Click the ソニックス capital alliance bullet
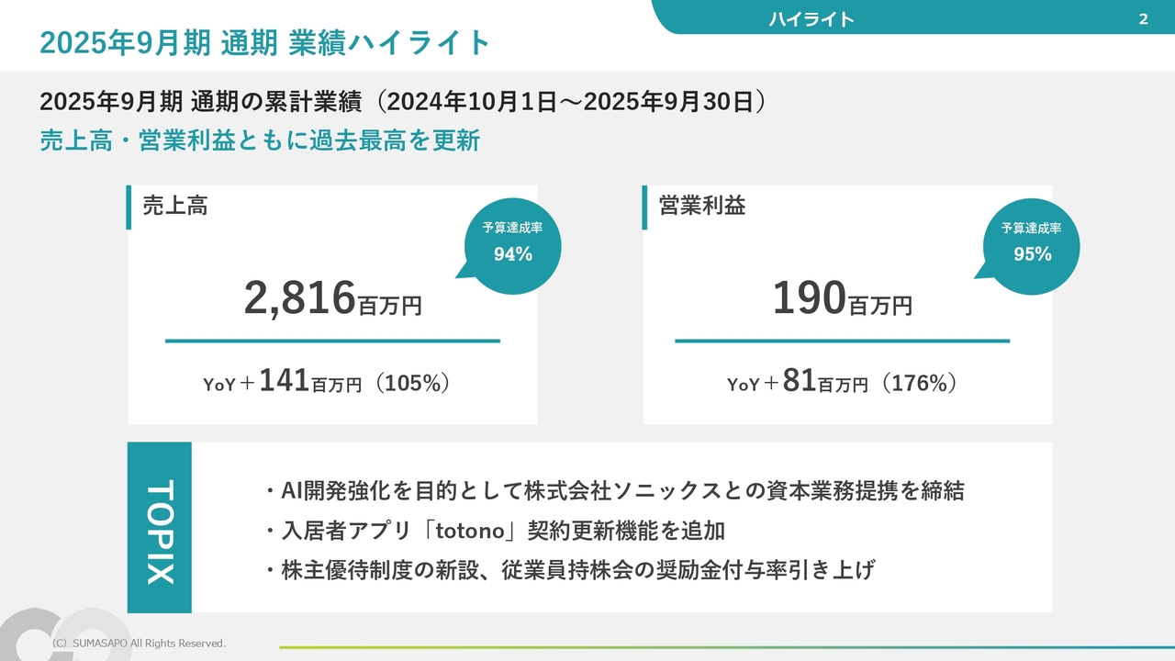Image resolution: width=1175 pixels, height=661 pixels. [613, 491]
